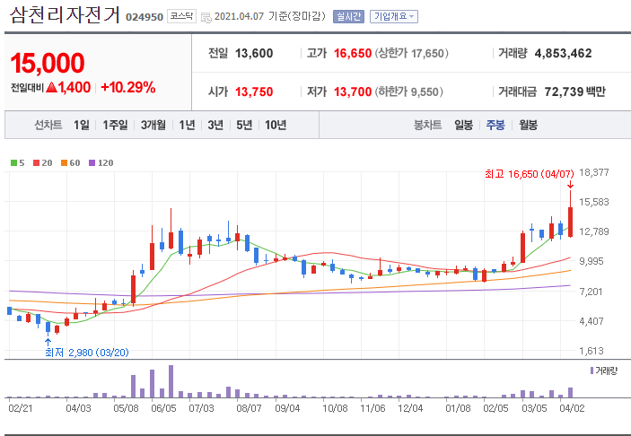Click the 실시간 real-time button

(x=348, y=16)
